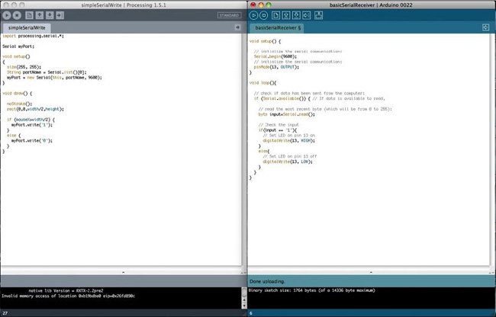The width and height of the screenshot is (496, 317).
Task: Click the 'rect(0,0,width/2,height);' line
Action: pos(35,109)
